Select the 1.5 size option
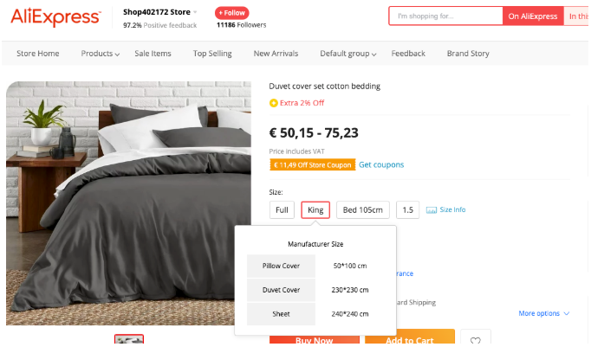Screen dimensions: 591x347 408,210
